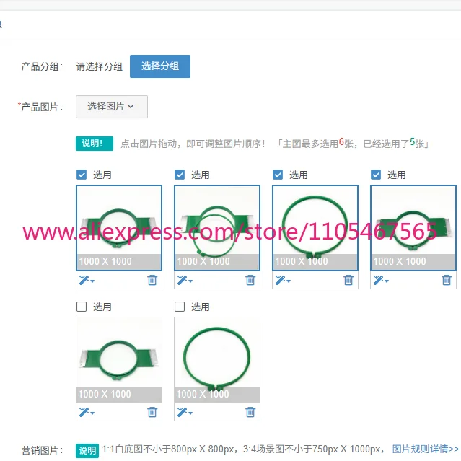The height and width of the screenshot is (461, 461).
Task: Click the 说明 badge beside 营销图片
Action: click(x=87, y=450)
